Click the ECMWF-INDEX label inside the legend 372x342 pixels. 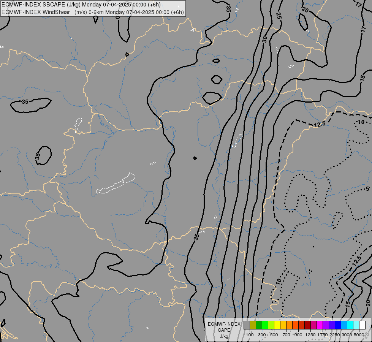(224, 324)
